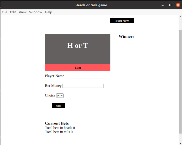Open the File menu
Viewport: 182px width, 145px height.
[4, 12]
